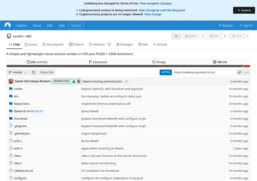Open the master branch dropdown
The height and width of the screenshot is (181, 257).
coord(18,72)
